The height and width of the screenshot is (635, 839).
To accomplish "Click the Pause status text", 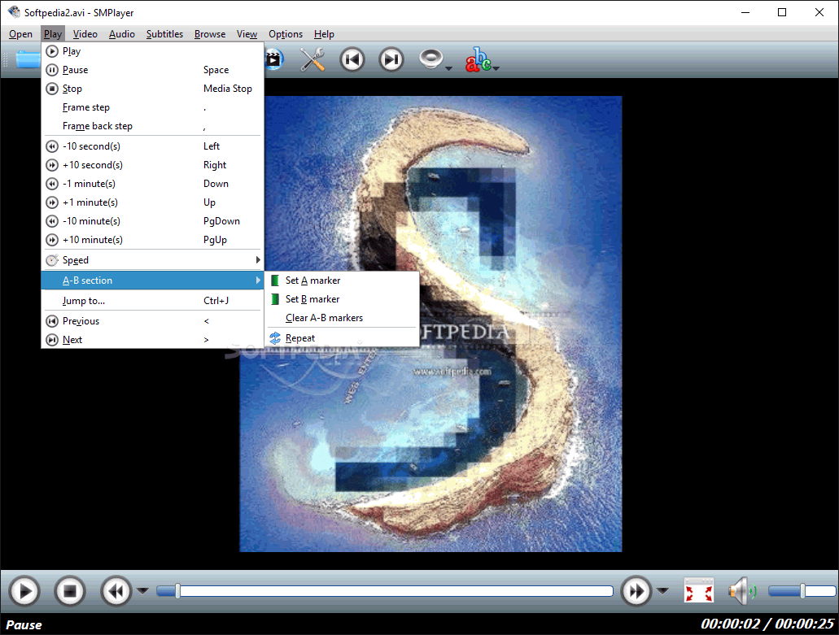I will click(24, 625).
